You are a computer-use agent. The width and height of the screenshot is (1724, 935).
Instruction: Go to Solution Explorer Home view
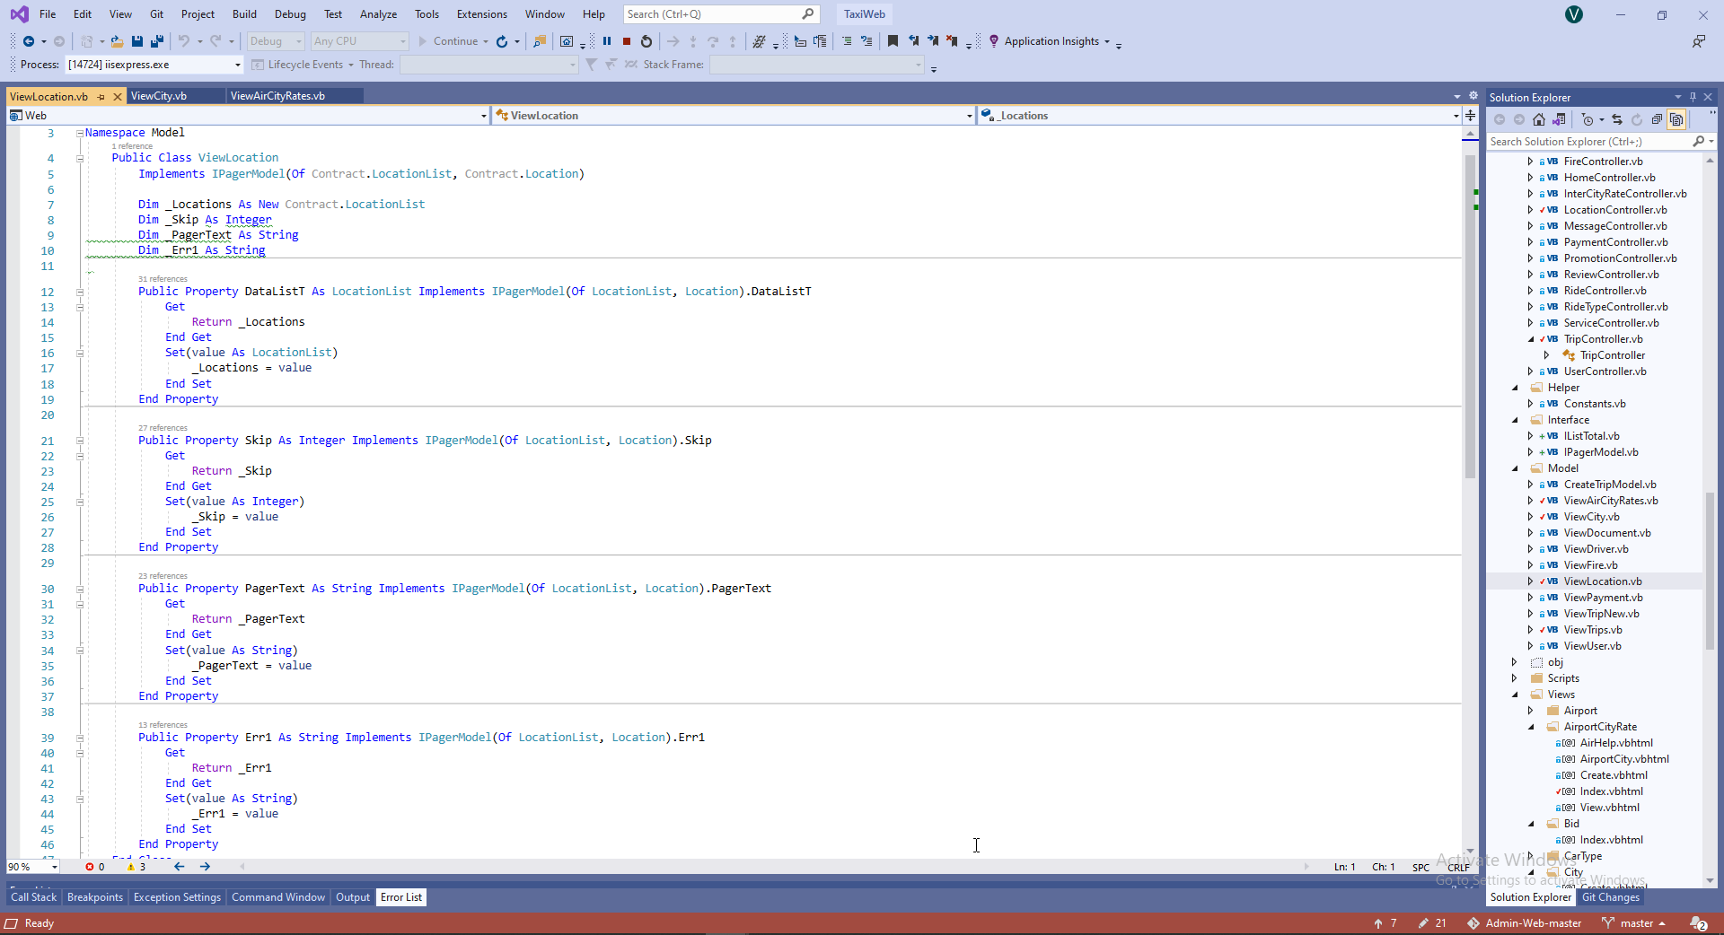[1539, 119]
